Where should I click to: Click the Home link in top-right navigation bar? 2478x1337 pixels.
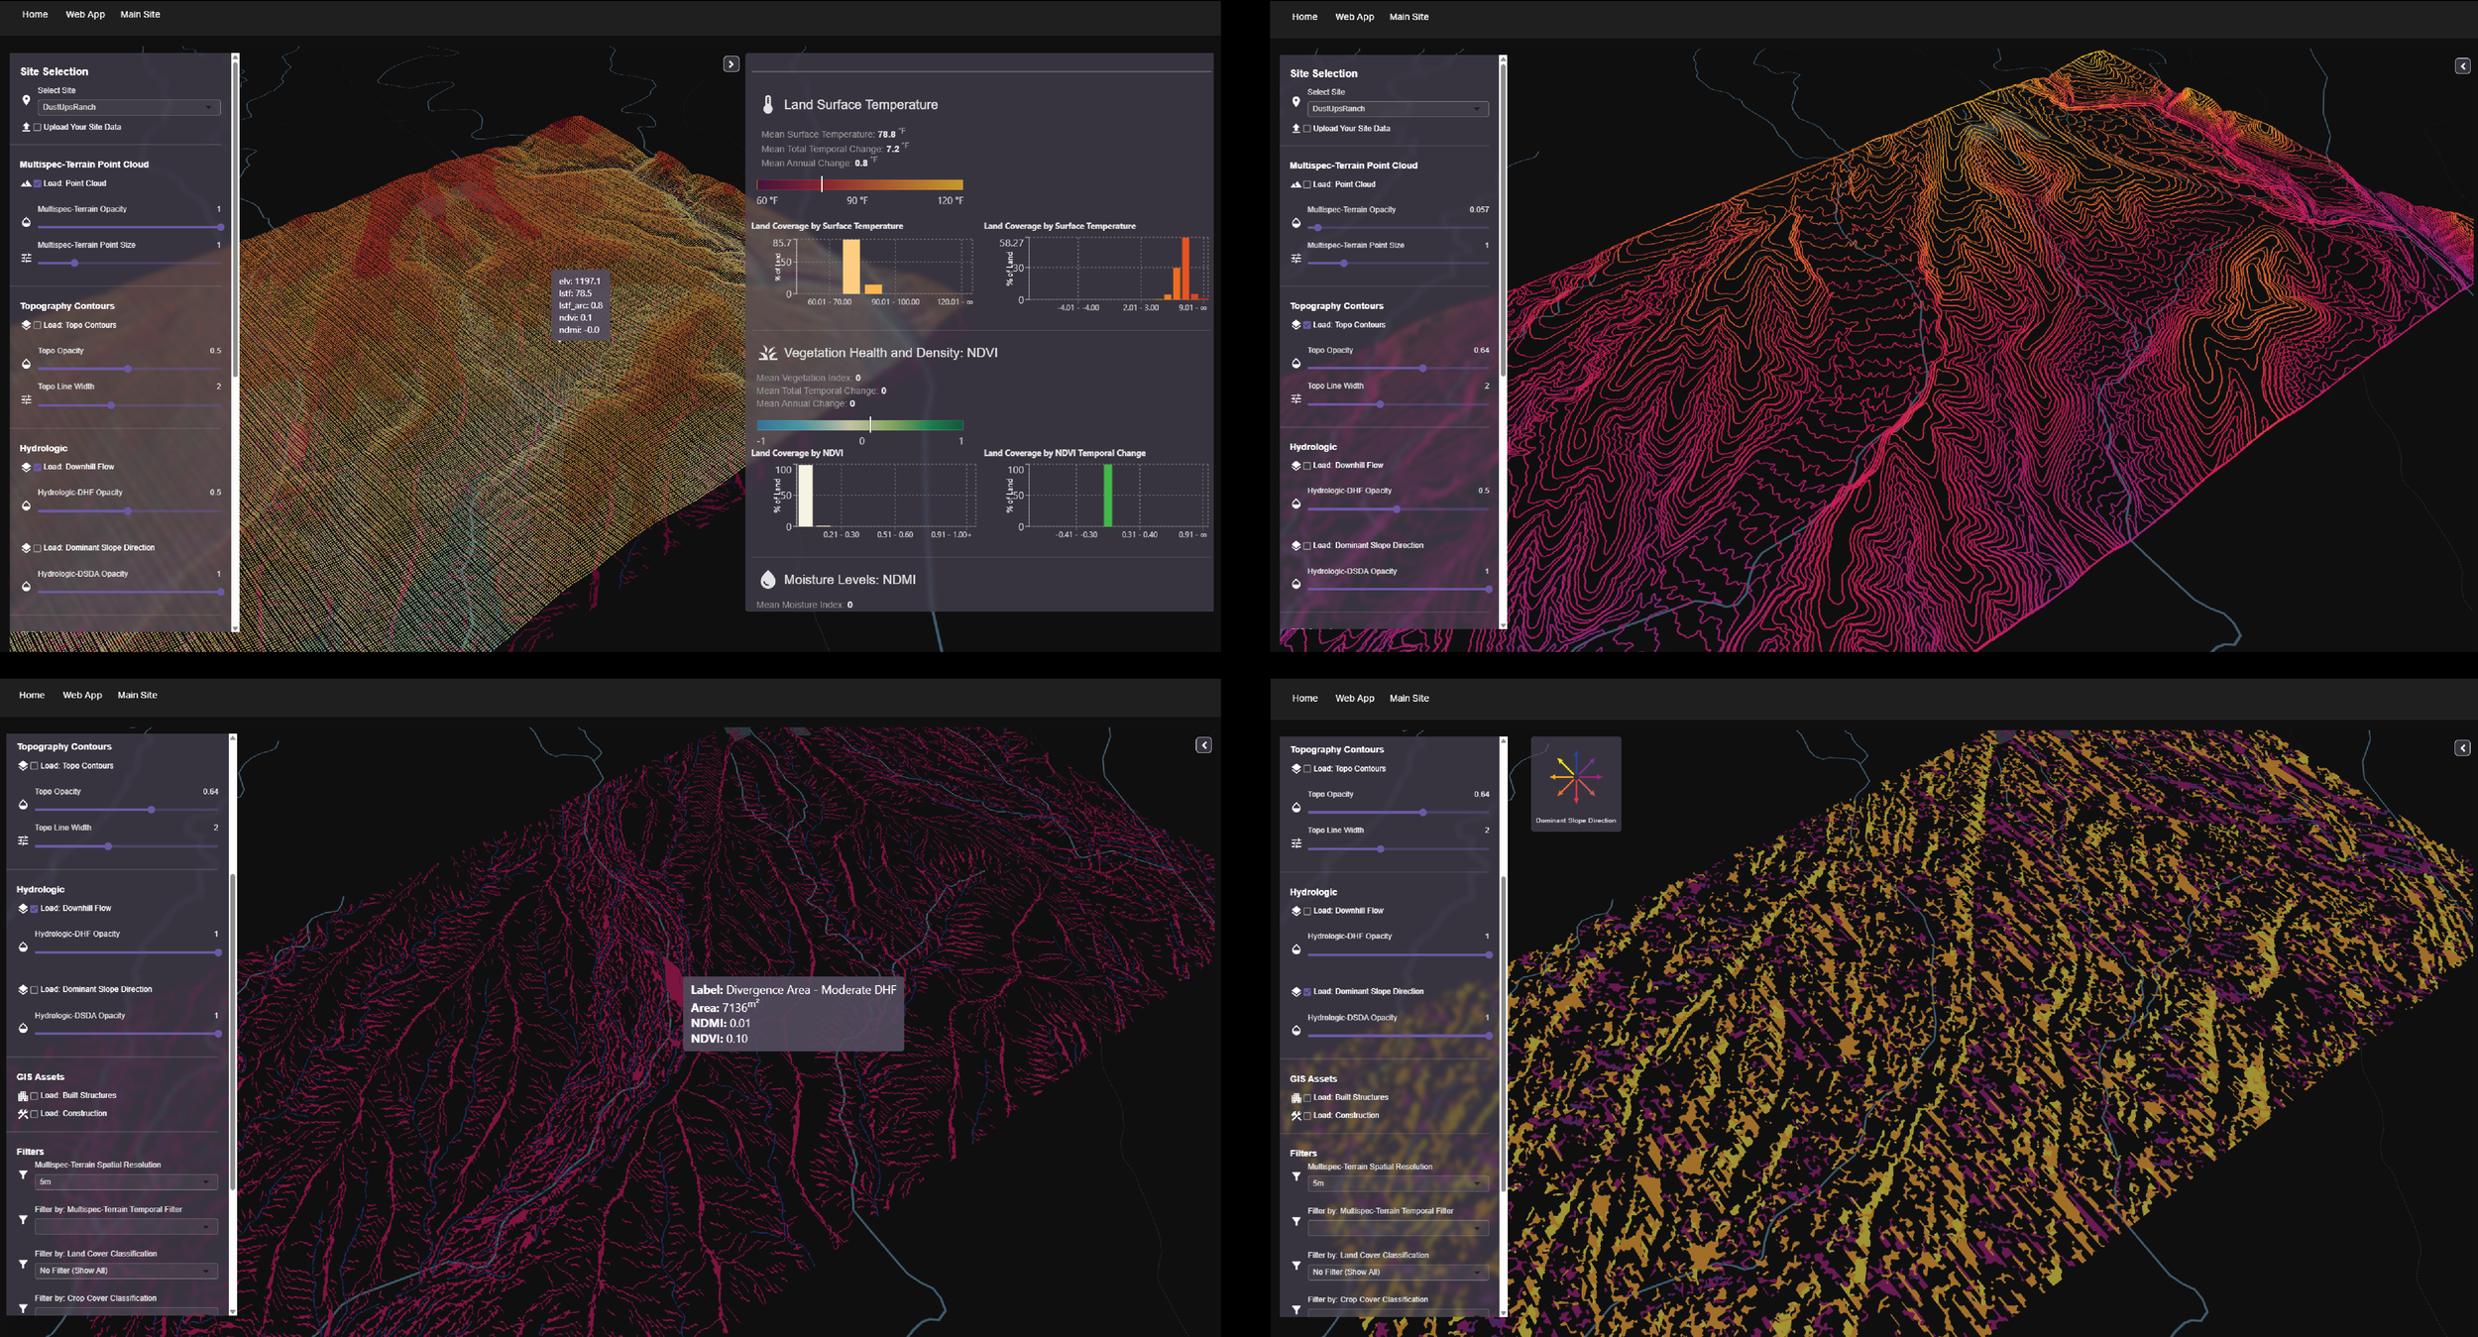1304,17
